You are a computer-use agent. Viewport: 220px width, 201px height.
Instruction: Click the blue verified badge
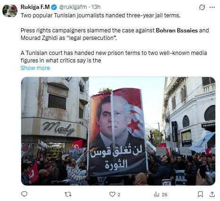coord(54,7)
